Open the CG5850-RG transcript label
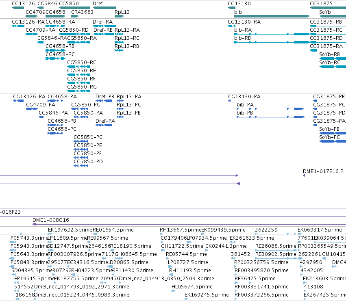Image resolution: width=346 pixels, height=301 pixels. [x=82, y=87]
